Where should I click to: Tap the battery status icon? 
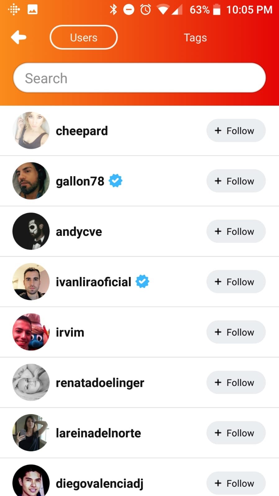217,10
